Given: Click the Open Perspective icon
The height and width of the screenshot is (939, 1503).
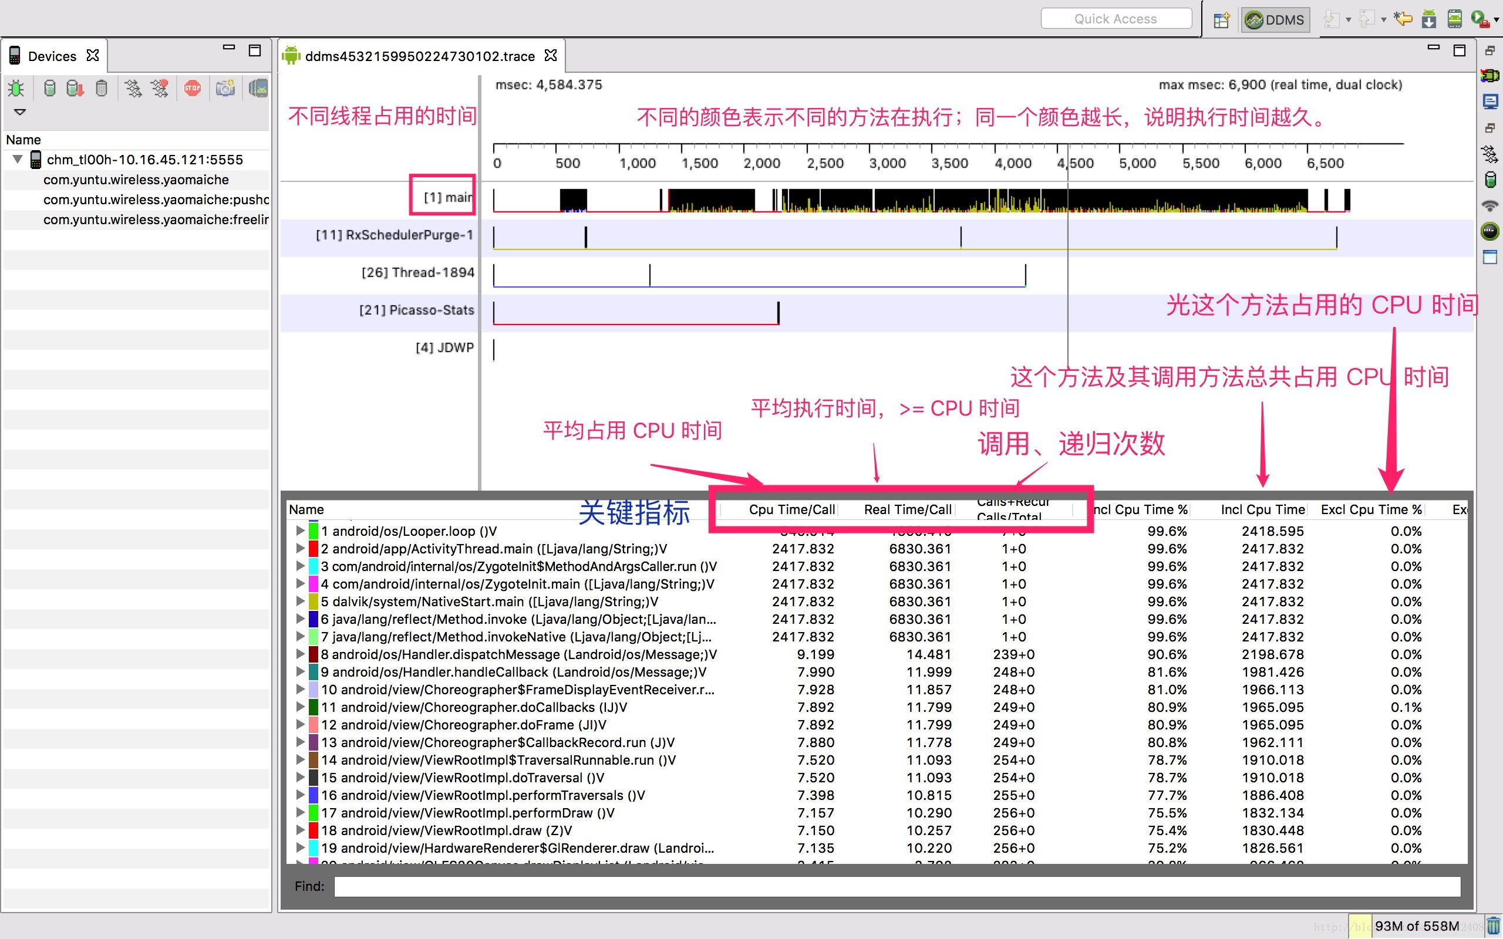Looking at the screenshot, I should tap(1221, 20).
